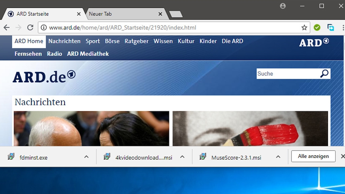Open the Chrome profile avatar icon
The height and width of the screenshot is (194, 345).
(283, 6)
